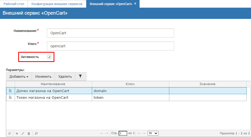This screenshot has height=137, width=251.
Task: Click document icon of the token row
Action: (10, 97)
